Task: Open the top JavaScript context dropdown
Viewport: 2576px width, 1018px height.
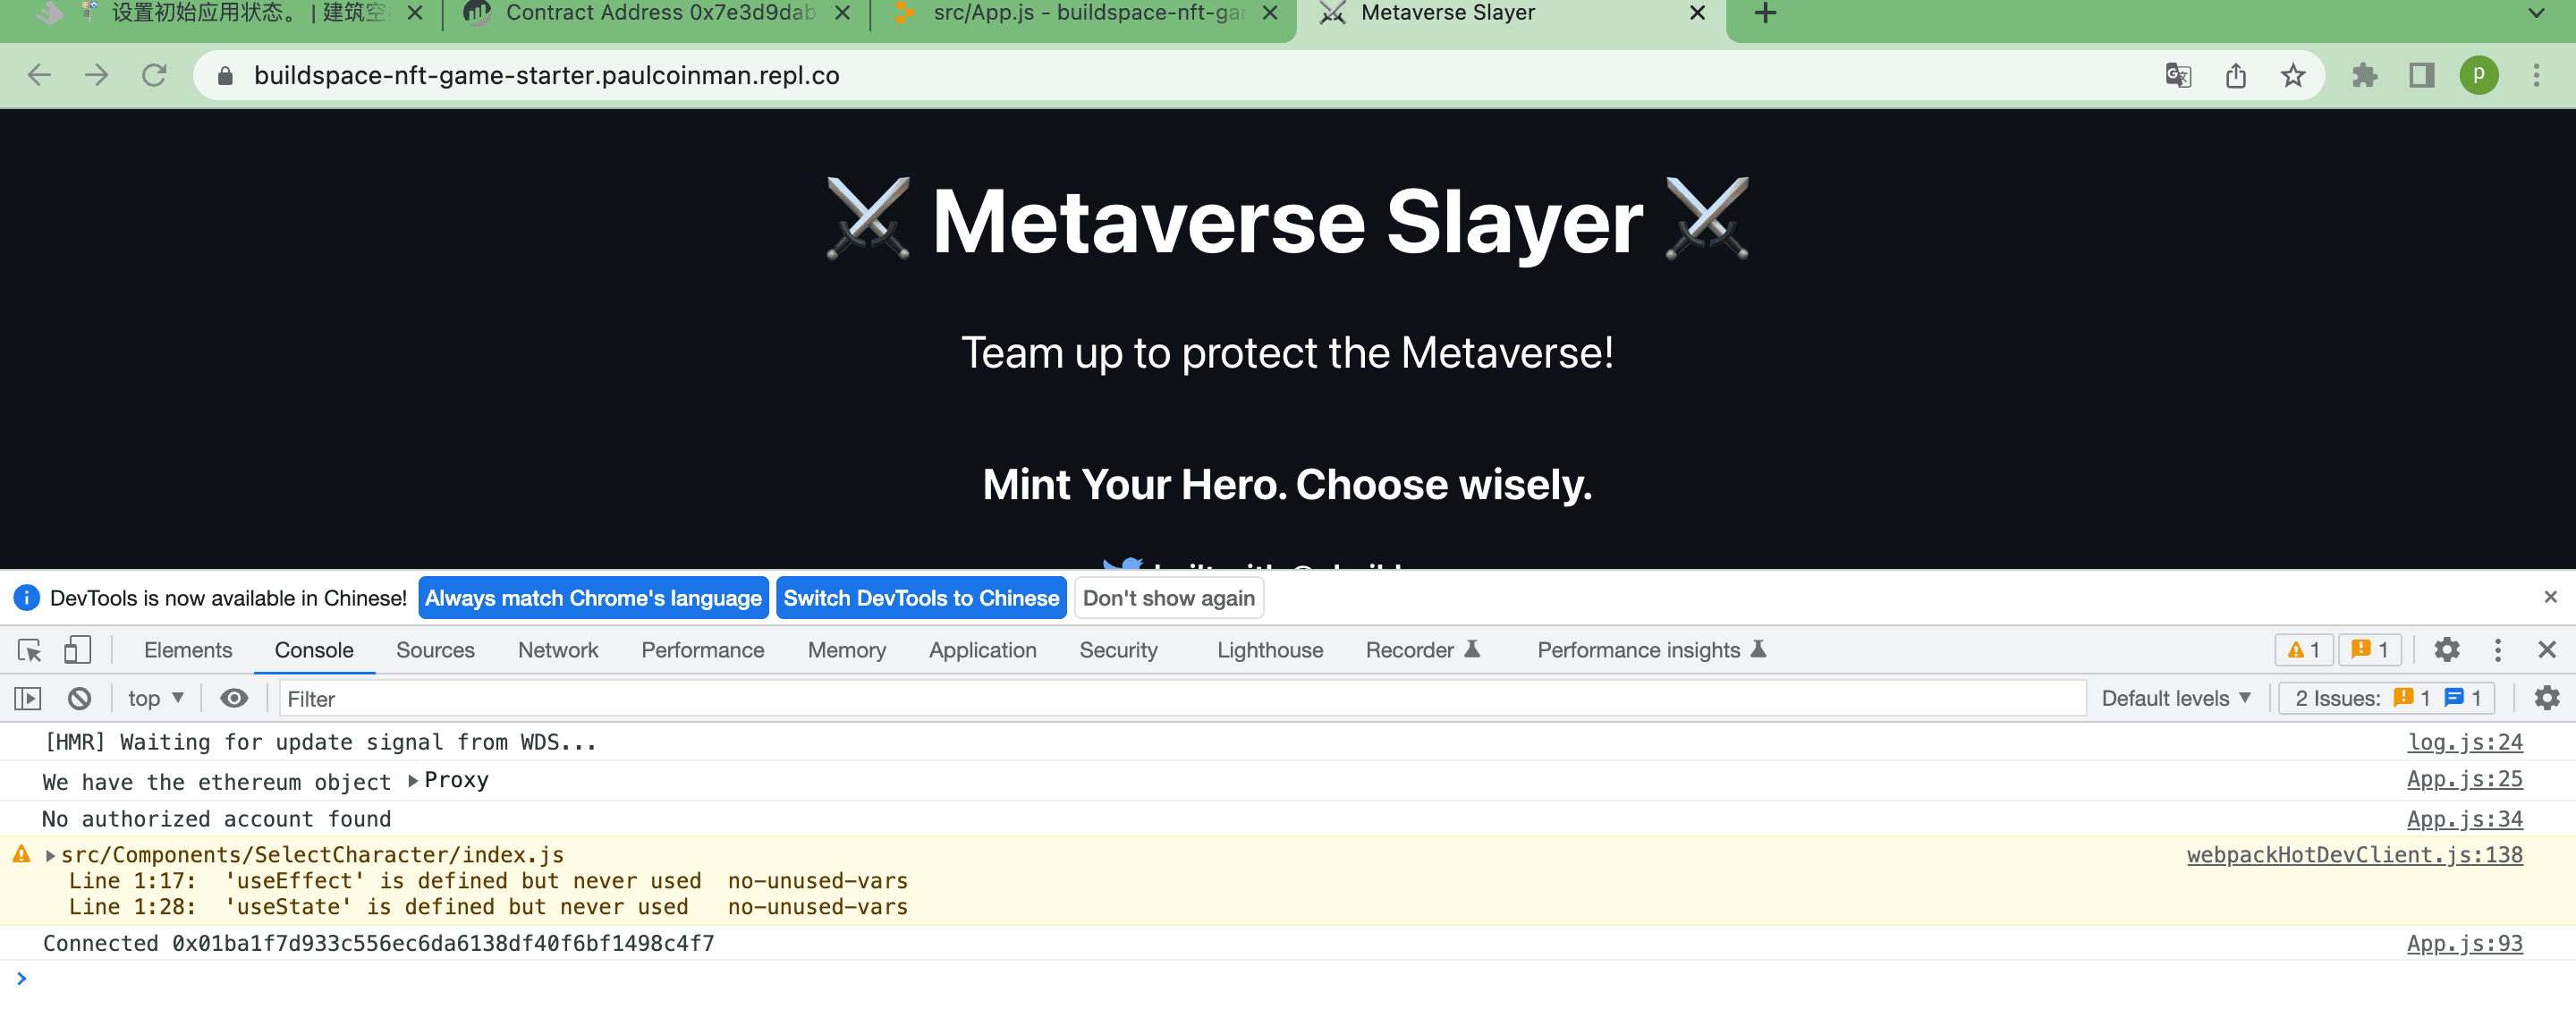Action: (156, 698)
